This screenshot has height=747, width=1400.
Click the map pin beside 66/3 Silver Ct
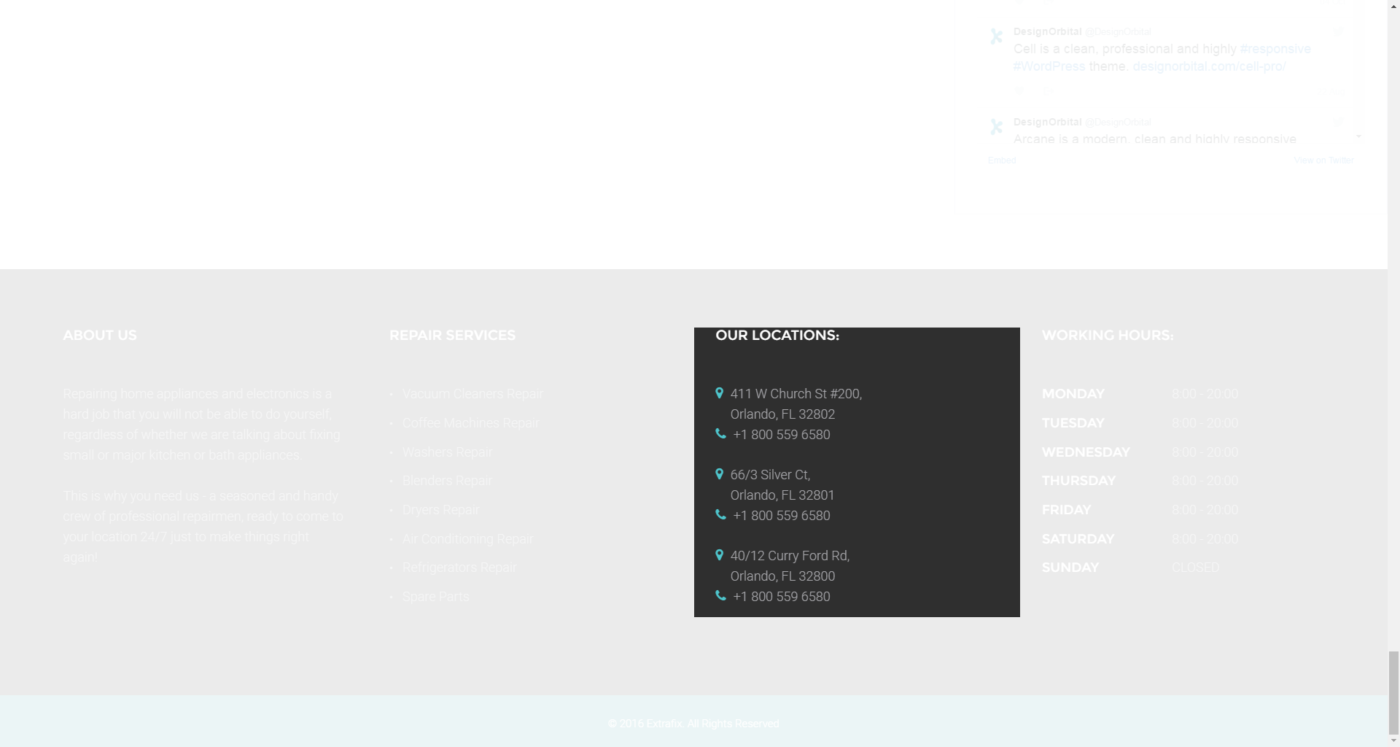719,475
